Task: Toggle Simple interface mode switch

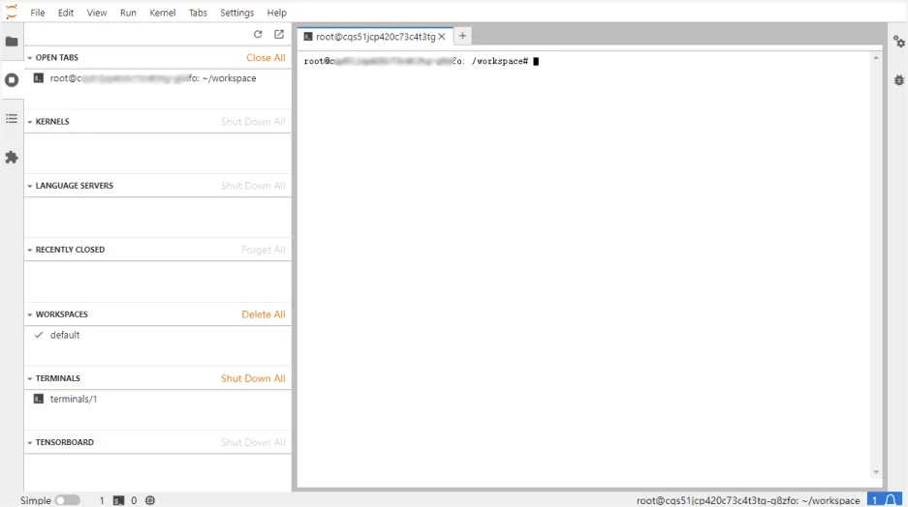Action: (68, 500)
